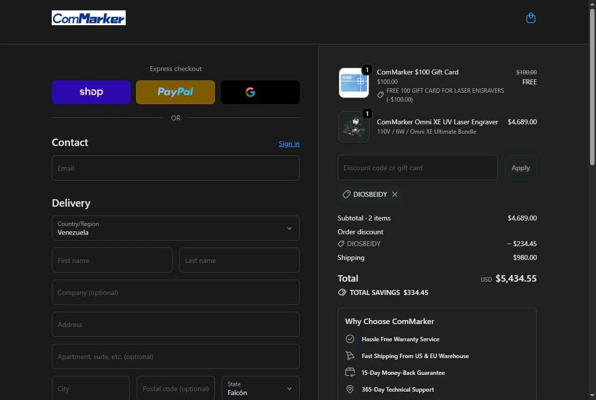This screenshot has width=596, height=400.
Task: Click the page vertical scrollbar
Action: tap(592, 86)
